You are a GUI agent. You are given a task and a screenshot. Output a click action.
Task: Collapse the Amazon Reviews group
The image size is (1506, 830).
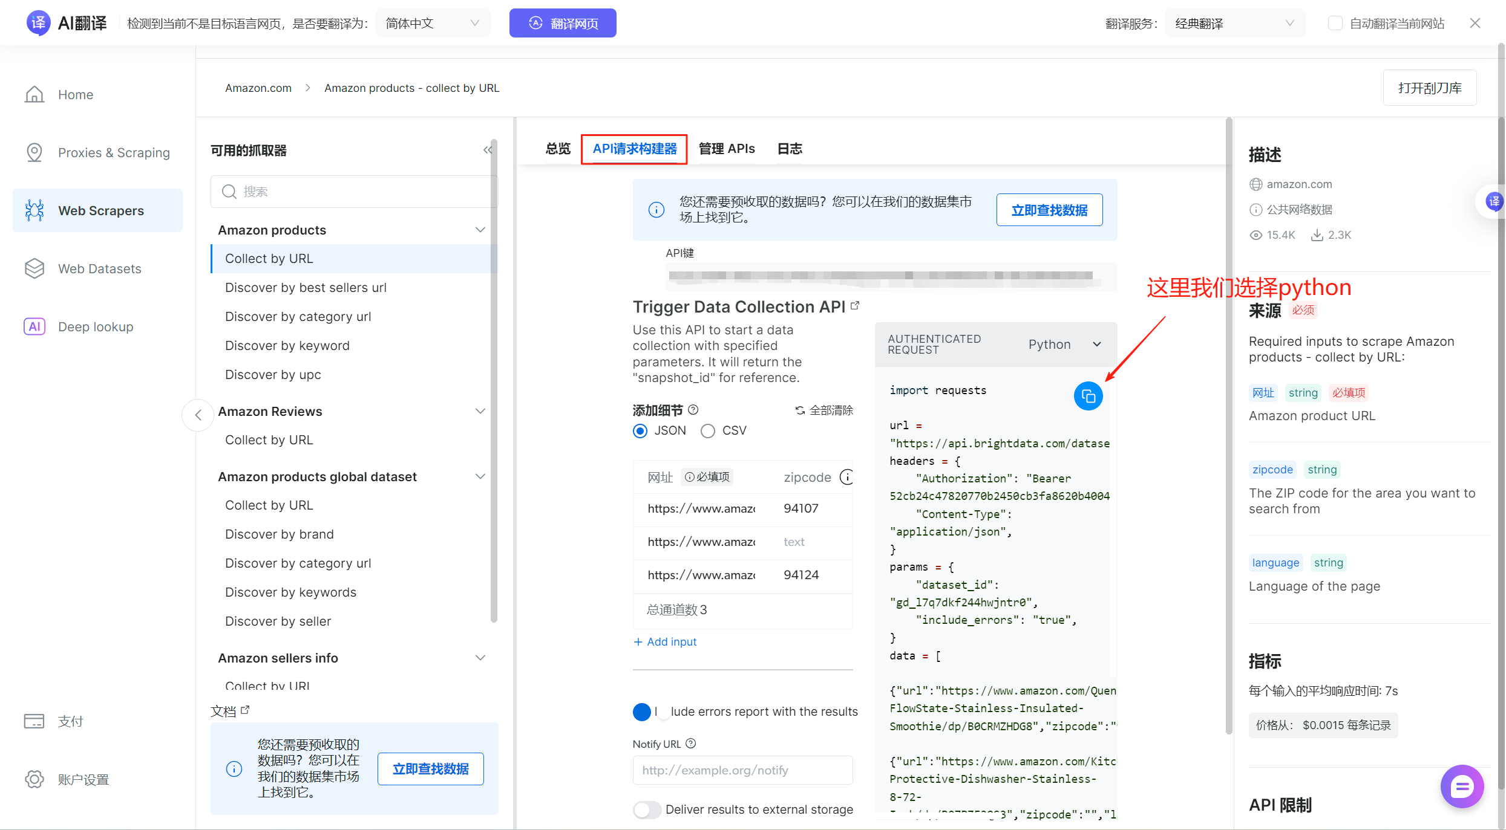point(480,411)
